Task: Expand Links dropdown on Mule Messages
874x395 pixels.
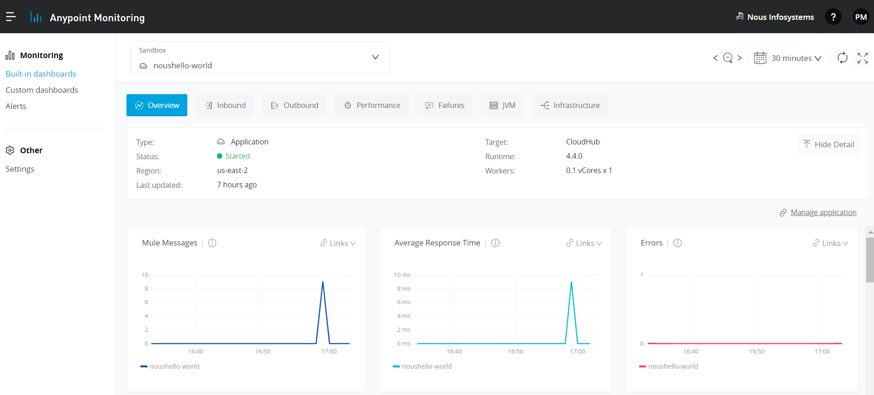Action: [338, 243]
